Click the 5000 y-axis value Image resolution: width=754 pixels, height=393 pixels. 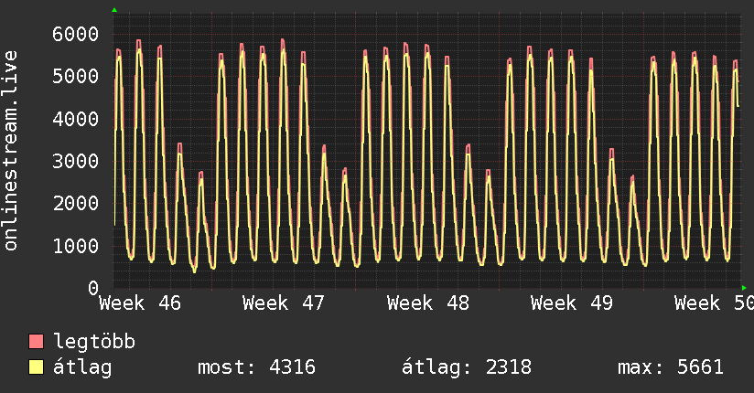pos(74,77)
